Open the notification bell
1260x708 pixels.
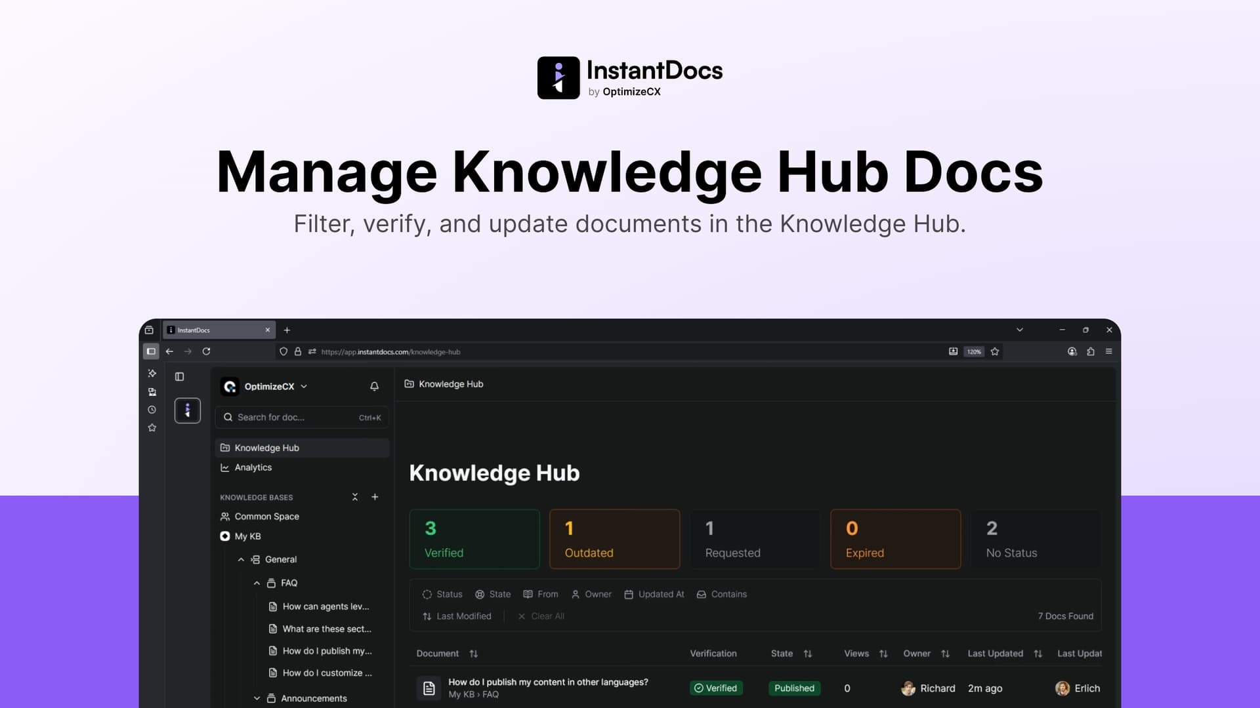point(374,386)
